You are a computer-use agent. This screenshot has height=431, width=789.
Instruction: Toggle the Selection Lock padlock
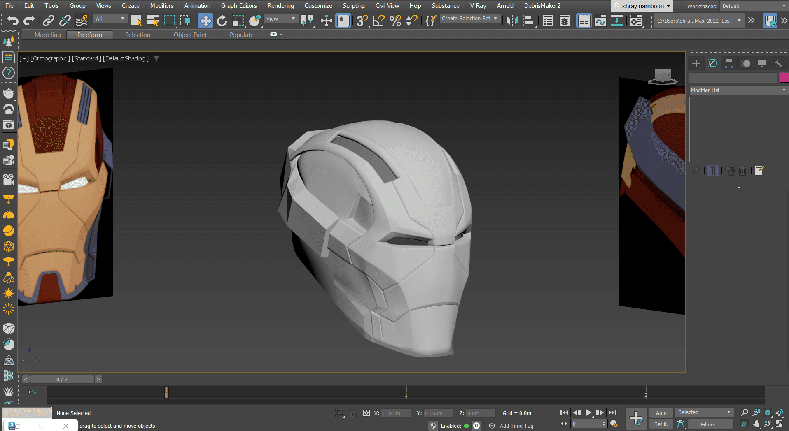[x=353, y=413]
